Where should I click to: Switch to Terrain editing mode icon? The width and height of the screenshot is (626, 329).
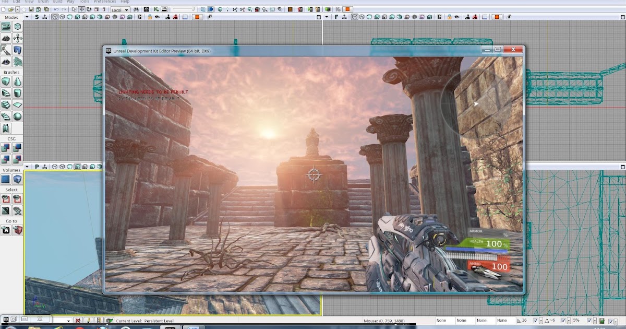(6, 38)
